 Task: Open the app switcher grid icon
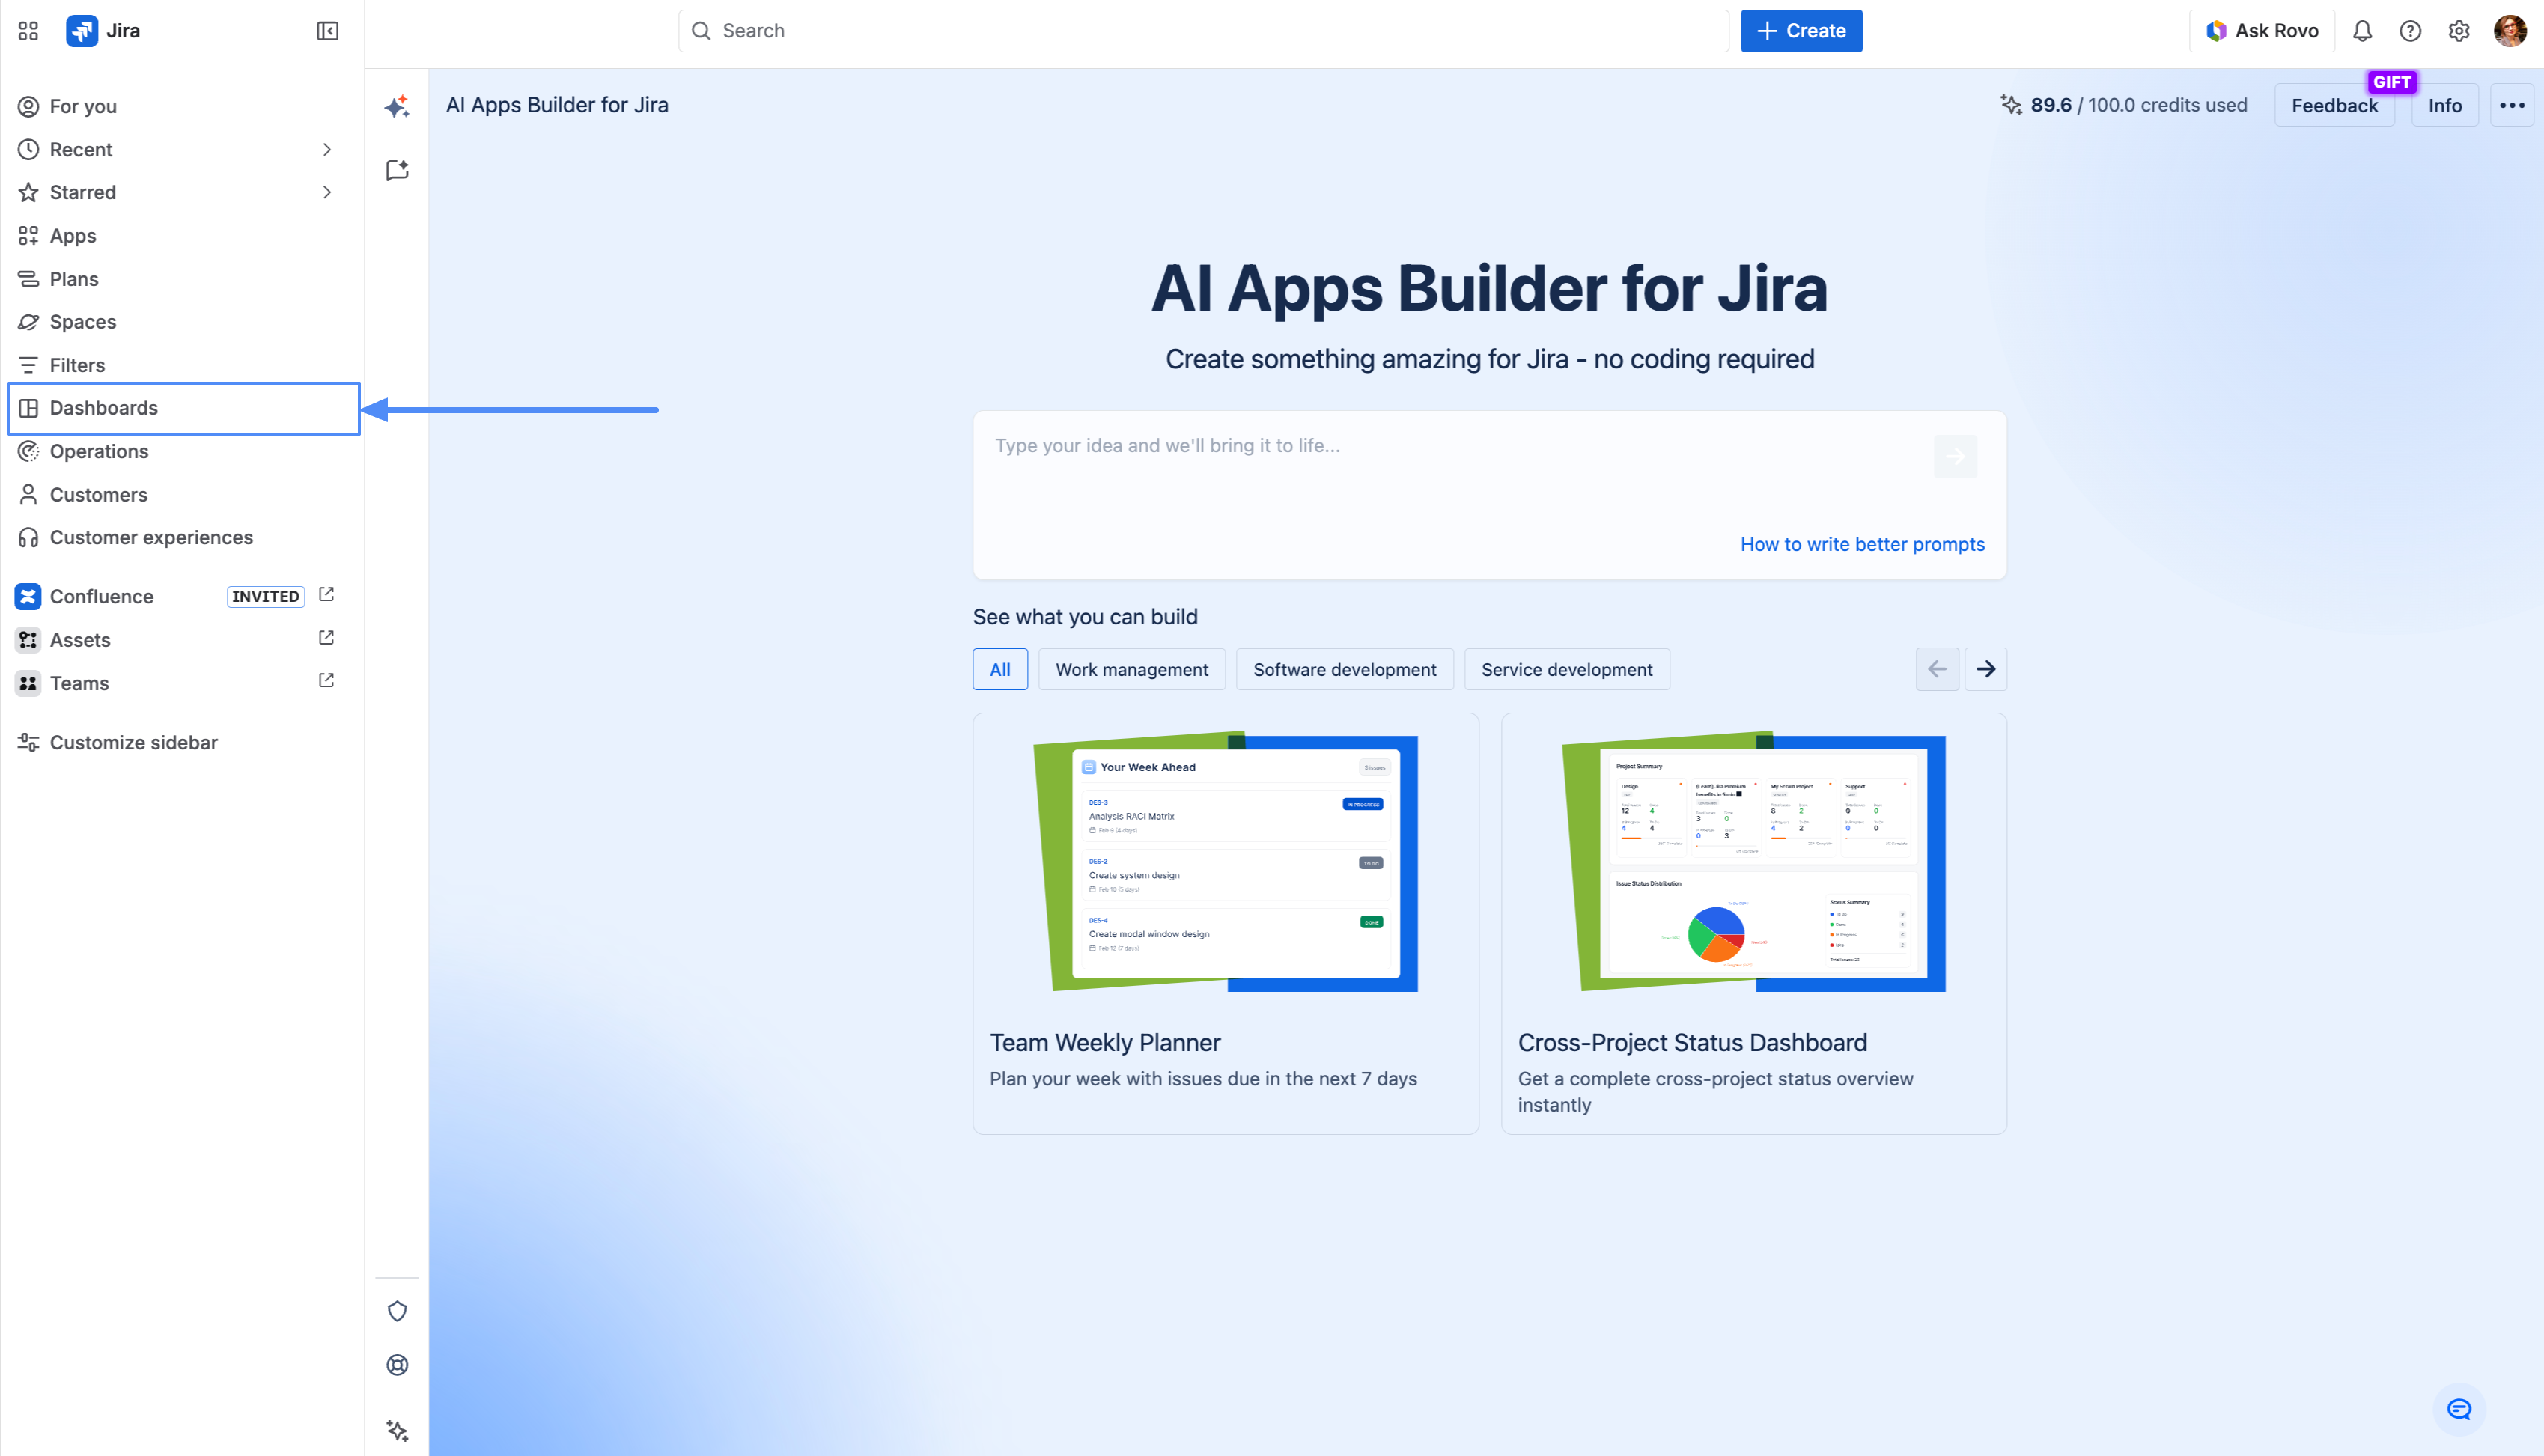tap(28, 31)
